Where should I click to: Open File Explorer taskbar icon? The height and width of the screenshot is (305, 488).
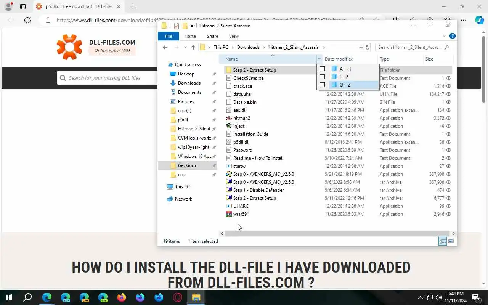coord(196,297)
